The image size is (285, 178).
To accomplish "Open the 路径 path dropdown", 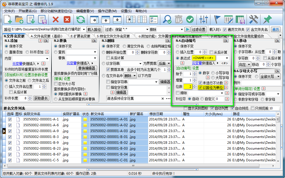I will tap(84, 29).
